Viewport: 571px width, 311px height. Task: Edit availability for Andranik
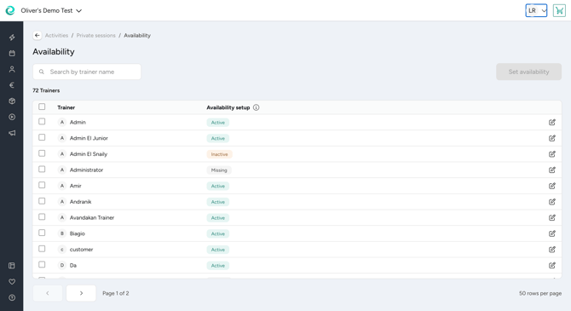[x=552, y=202]
